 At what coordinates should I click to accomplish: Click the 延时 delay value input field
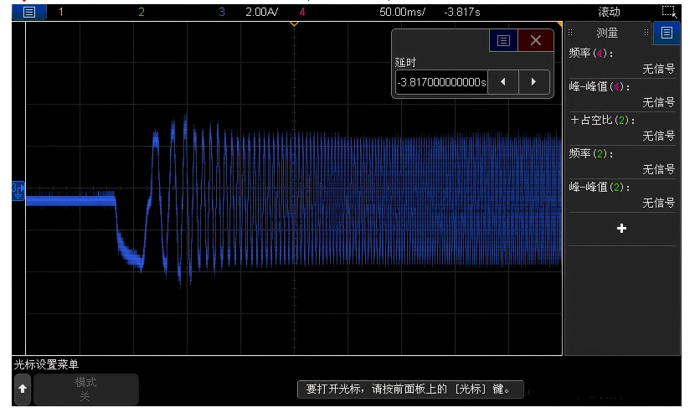coord(441,82)
